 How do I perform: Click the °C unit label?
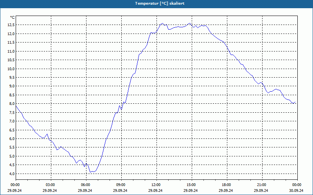(x=13, y=18)
